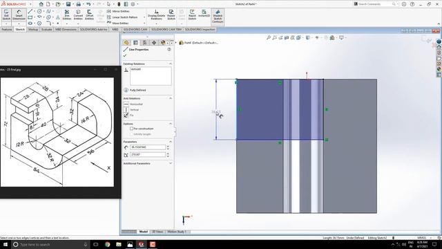
Task: Accept Line Properties with green checkmark
Action: [125, 55]
